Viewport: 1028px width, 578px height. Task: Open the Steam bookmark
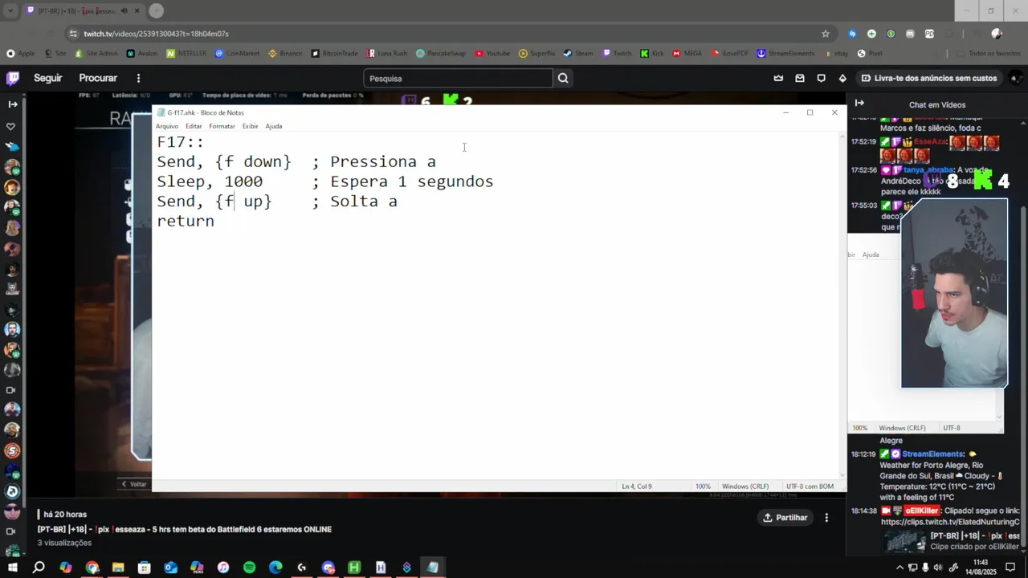click(578, 54)
